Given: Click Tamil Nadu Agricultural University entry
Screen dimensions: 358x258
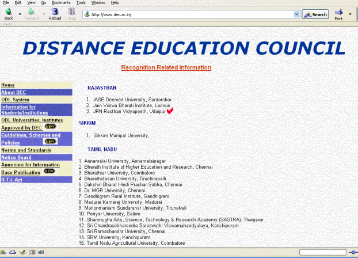Looking at the screenshot, I should [136, 243].
